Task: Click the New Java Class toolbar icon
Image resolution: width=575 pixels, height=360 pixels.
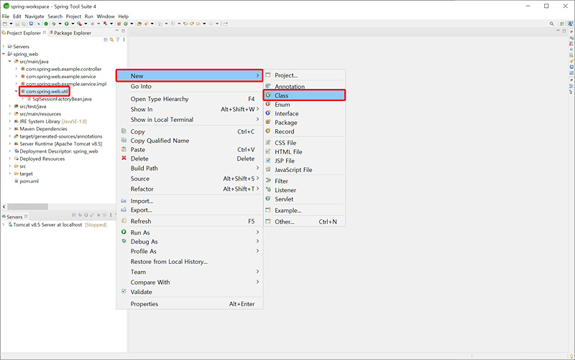Action: 125,24
